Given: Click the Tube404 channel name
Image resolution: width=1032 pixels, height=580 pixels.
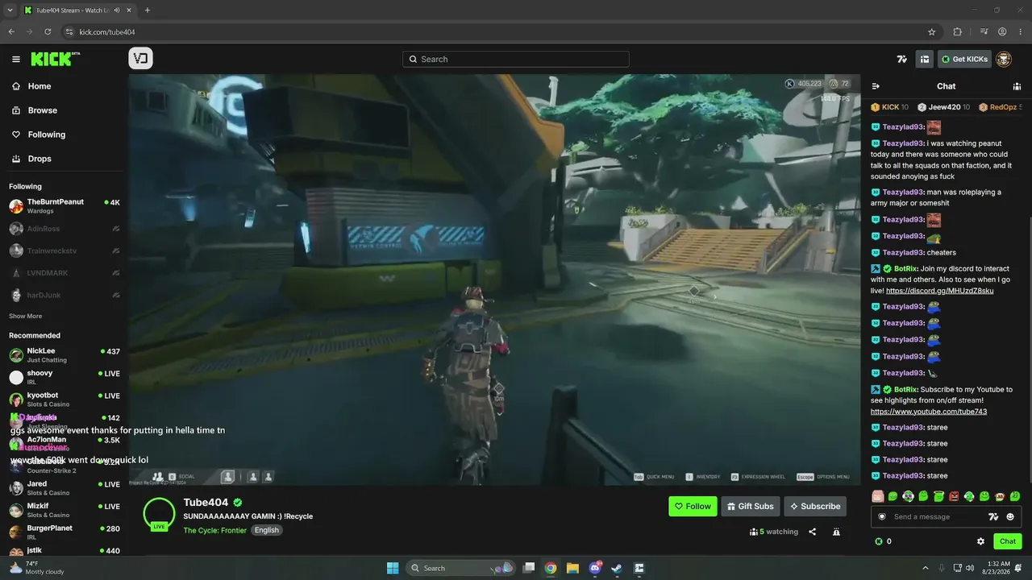Looking at the screenshot, I should (x=206, y=503).
